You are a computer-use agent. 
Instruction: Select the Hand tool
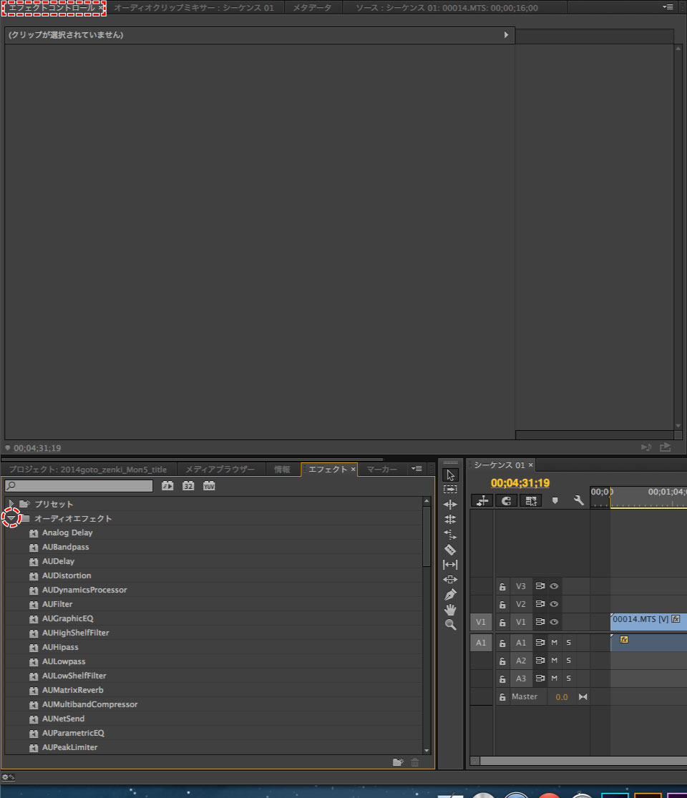[450, 609]
